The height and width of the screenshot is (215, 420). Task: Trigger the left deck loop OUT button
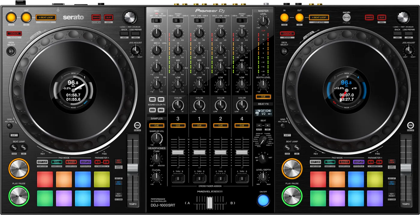coord(27,17)
